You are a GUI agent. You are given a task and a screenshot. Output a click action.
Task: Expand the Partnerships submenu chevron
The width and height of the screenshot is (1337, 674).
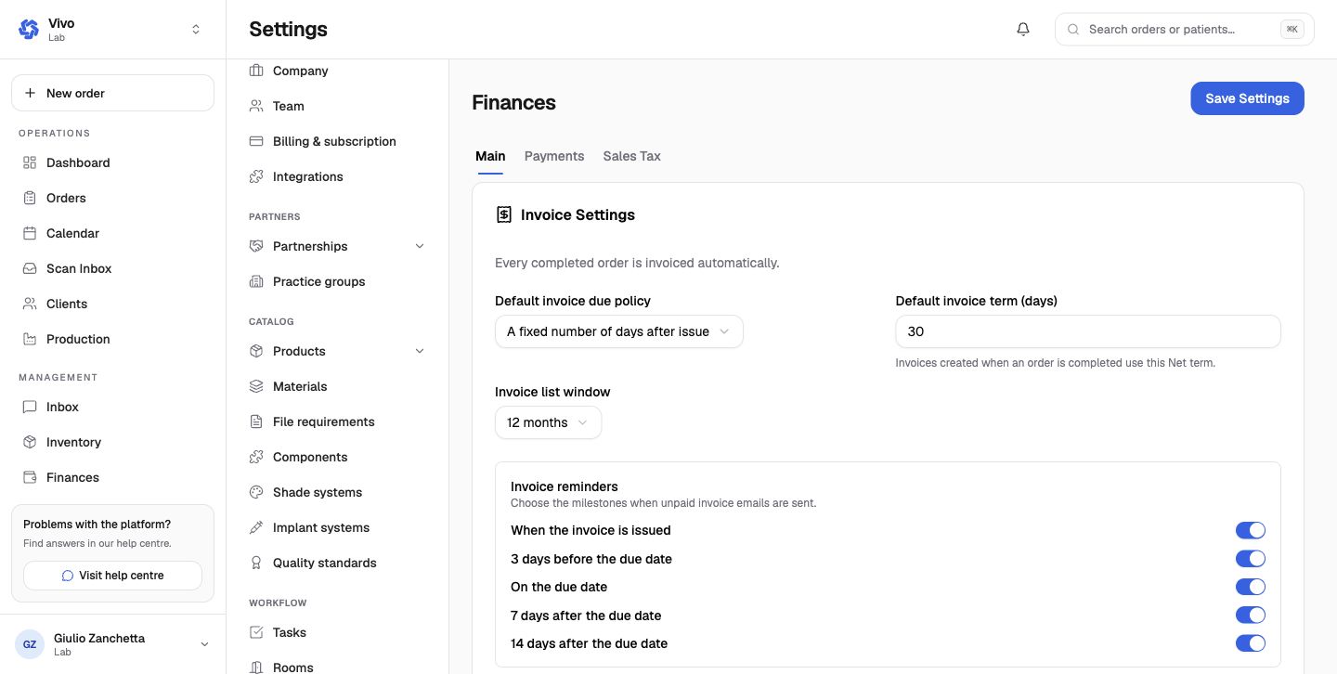[419, 246]
